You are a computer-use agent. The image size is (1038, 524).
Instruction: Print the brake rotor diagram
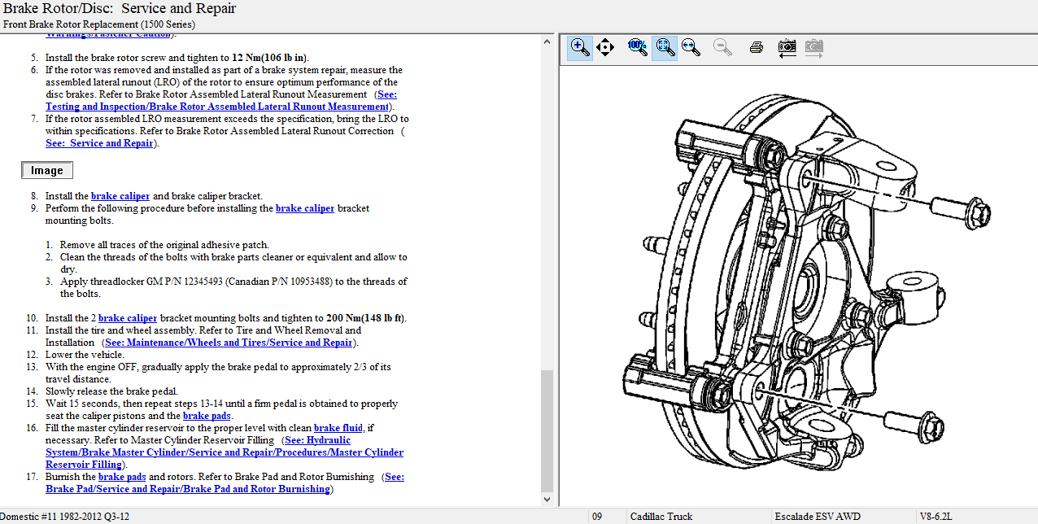pos(756,47)
